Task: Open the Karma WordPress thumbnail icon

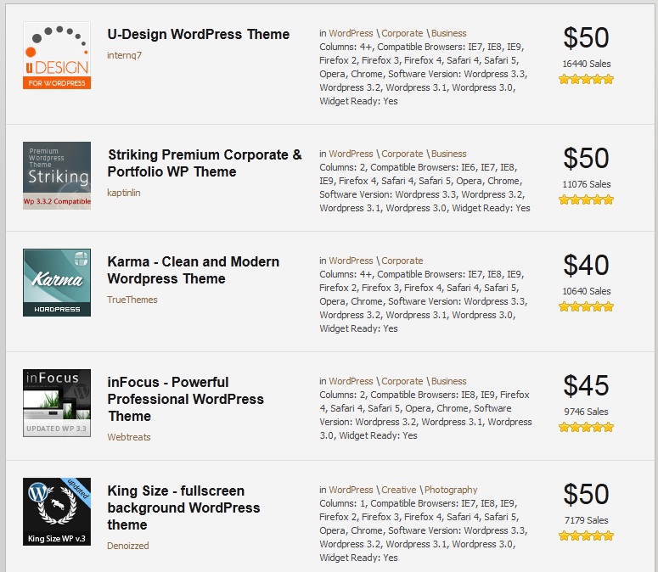Action: [x=57, y=283]
